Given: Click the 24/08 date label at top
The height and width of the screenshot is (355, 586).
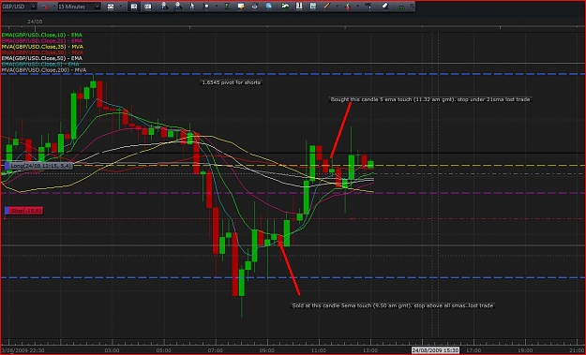Looking at the screenshot, I should click(35, 22).
